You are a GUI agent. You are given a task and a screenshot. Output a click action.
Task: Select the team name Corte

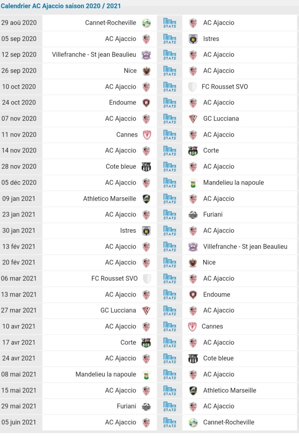coord(211,150)
